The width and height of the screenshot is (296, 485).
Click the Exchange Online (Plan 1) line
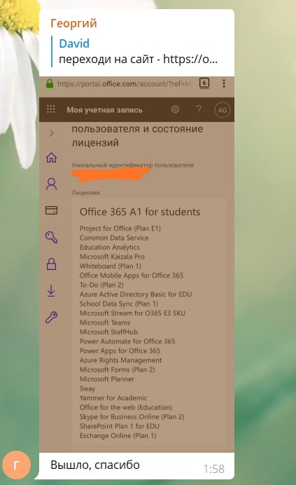coord(118,435)
